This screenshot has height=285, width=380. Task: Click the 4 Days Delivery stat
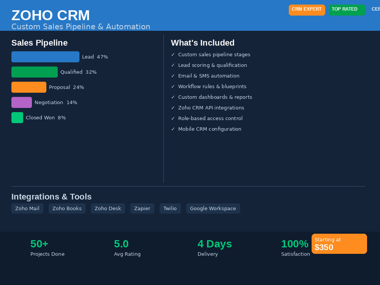[x=215, y=248]
